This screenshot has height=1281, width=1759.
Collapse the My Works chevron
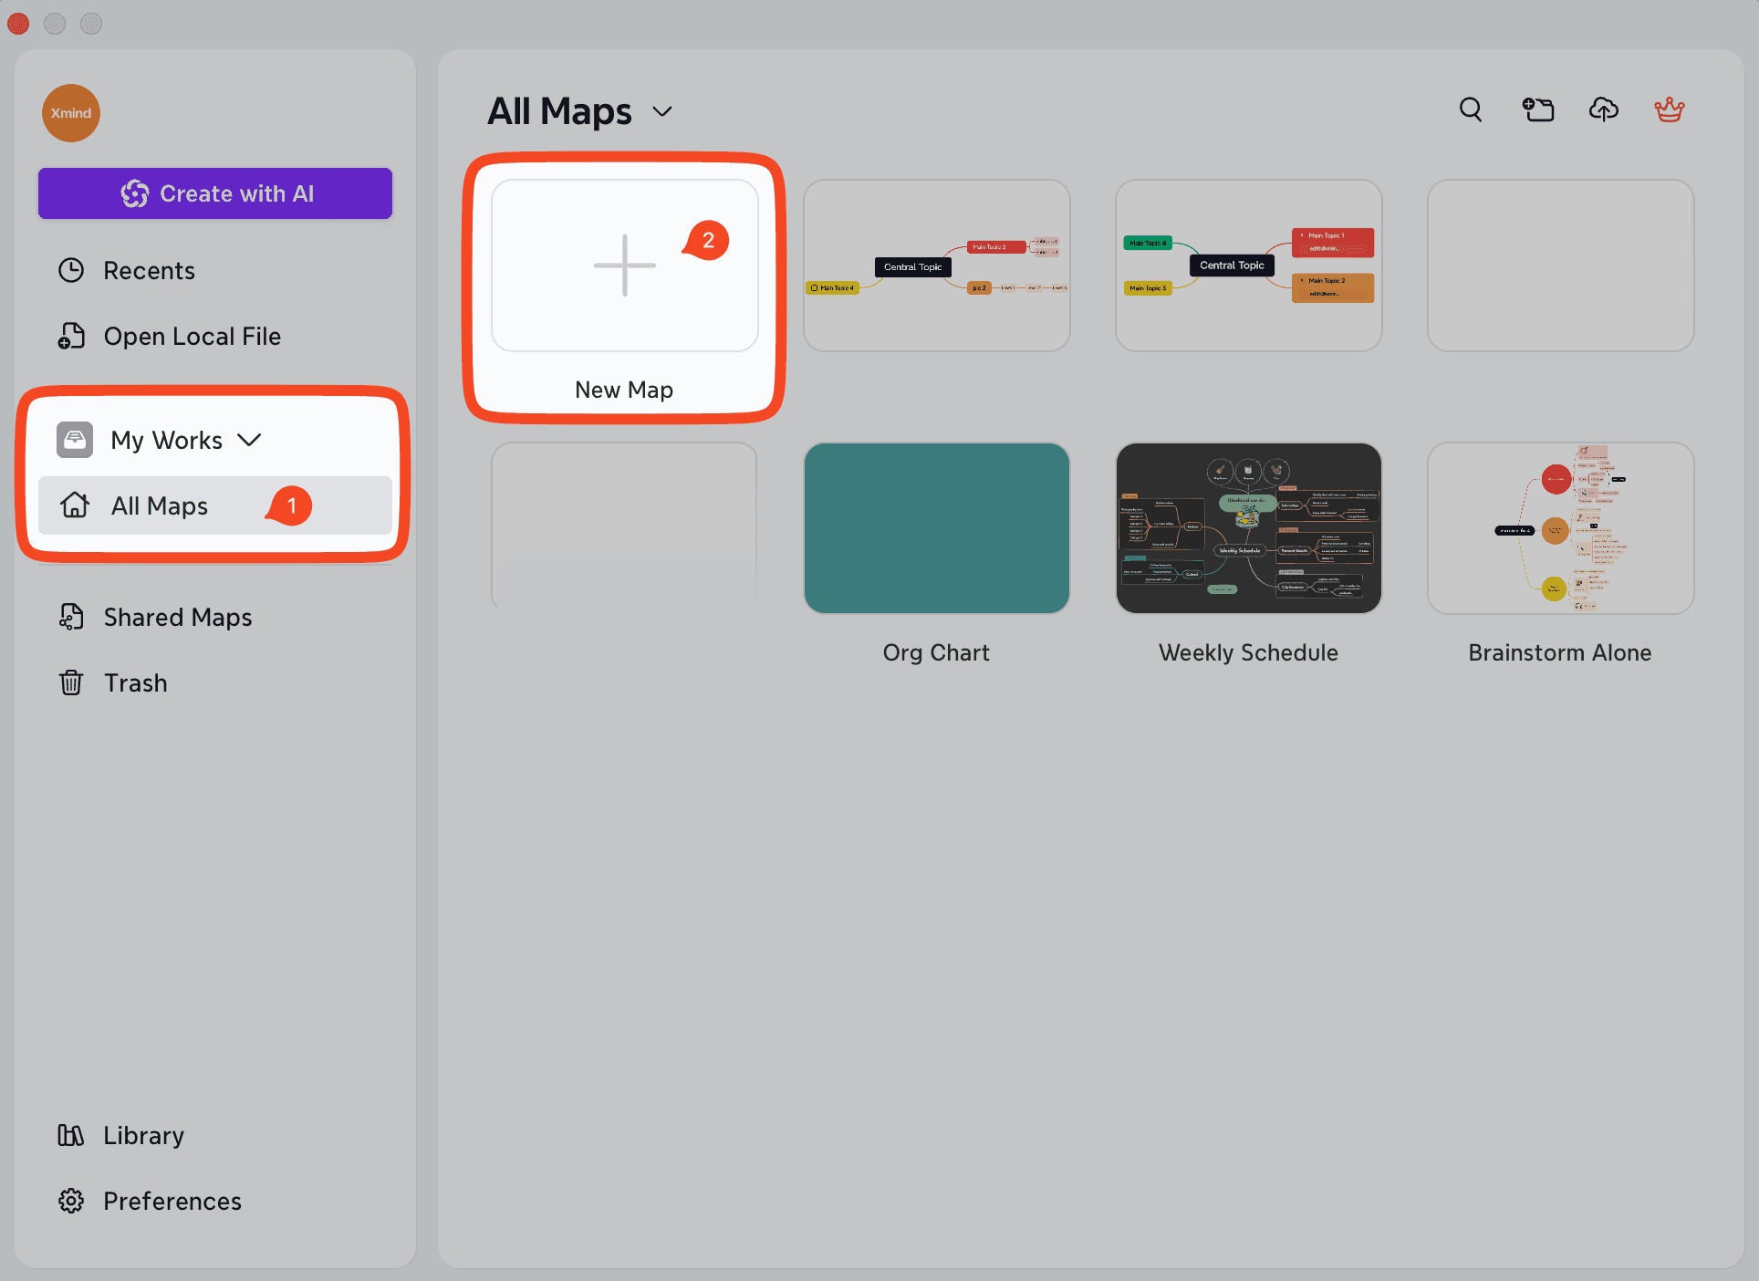pyautogui.click(x=249, y=440)
